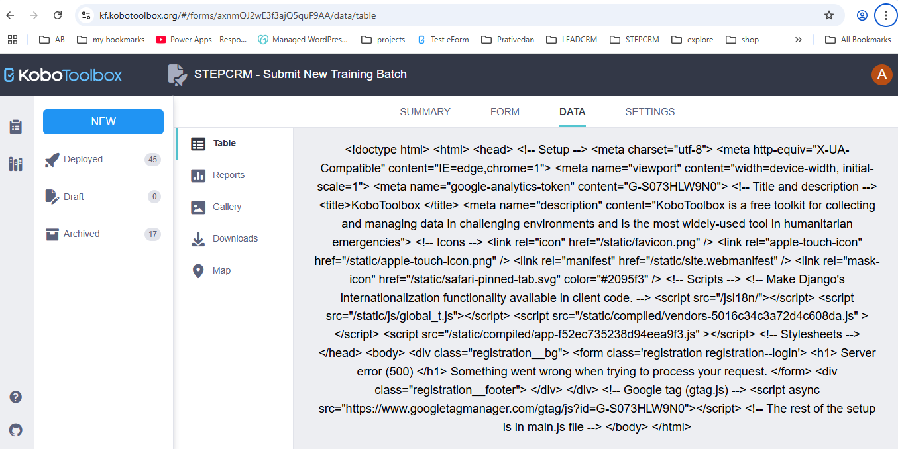
Task: Open the Chrome three-dot menu
Action: click(x=885, y=15)
